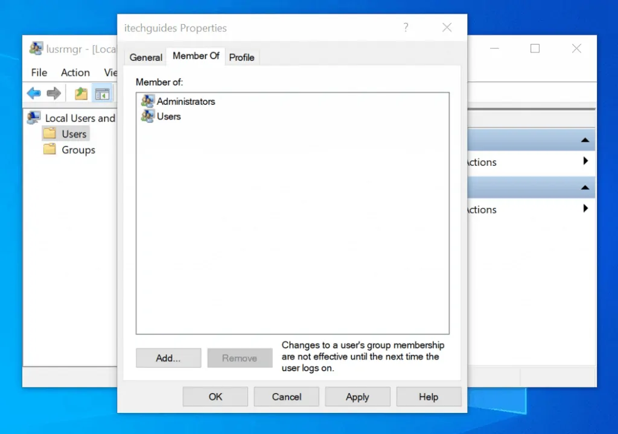Collapse the top Actions pane section
This screenshot has height=434, width=618.
pyautogui.click(x=584, y=140)
